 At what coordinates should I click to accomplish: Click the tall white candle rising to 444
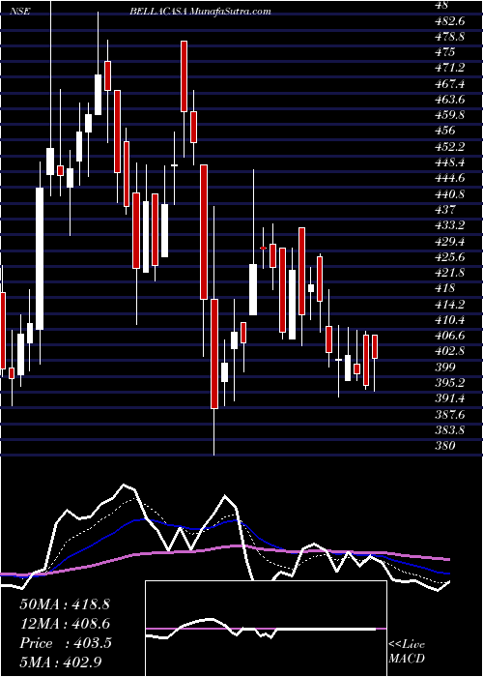coord(40,258)
